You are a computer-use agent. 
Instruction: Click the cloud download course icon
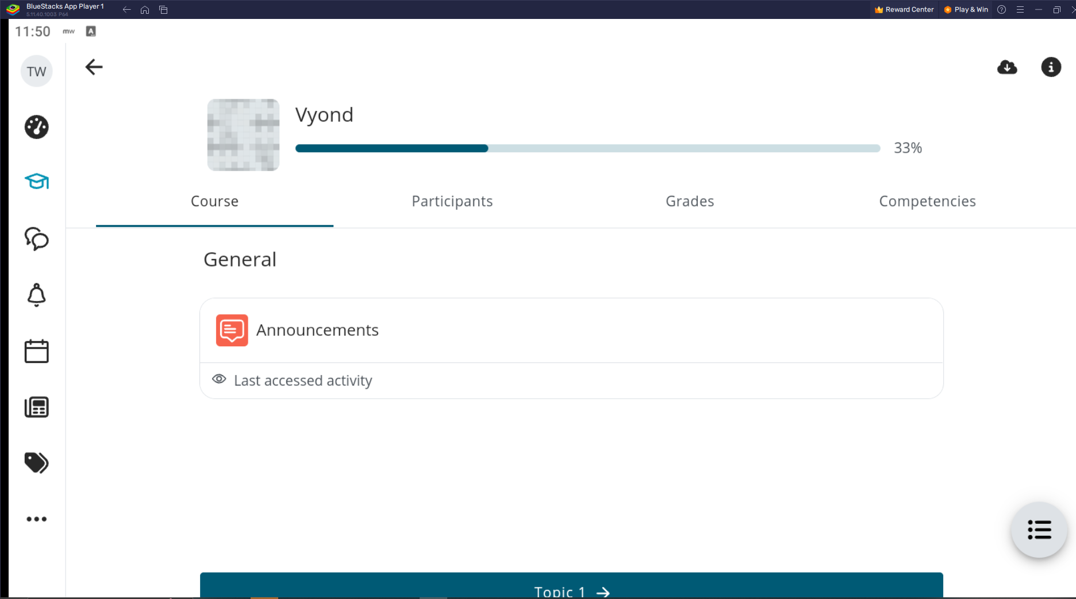(x=1007, y=67)
